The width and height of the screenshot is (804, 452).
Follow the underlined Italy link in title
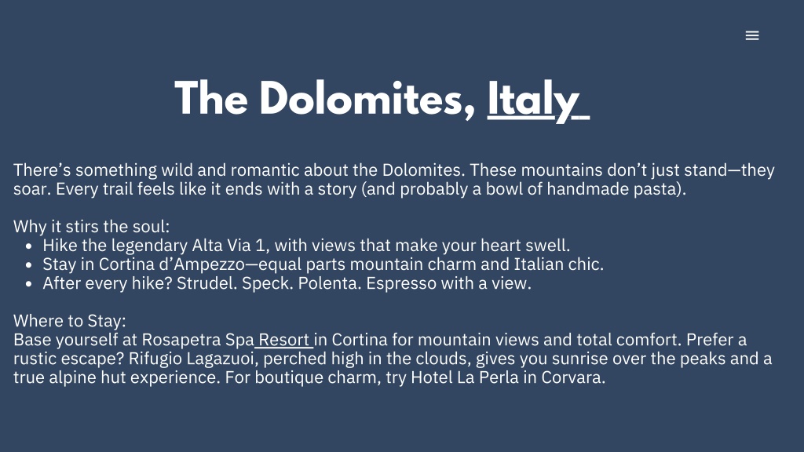pyautogui.click(x=537, y=100)
